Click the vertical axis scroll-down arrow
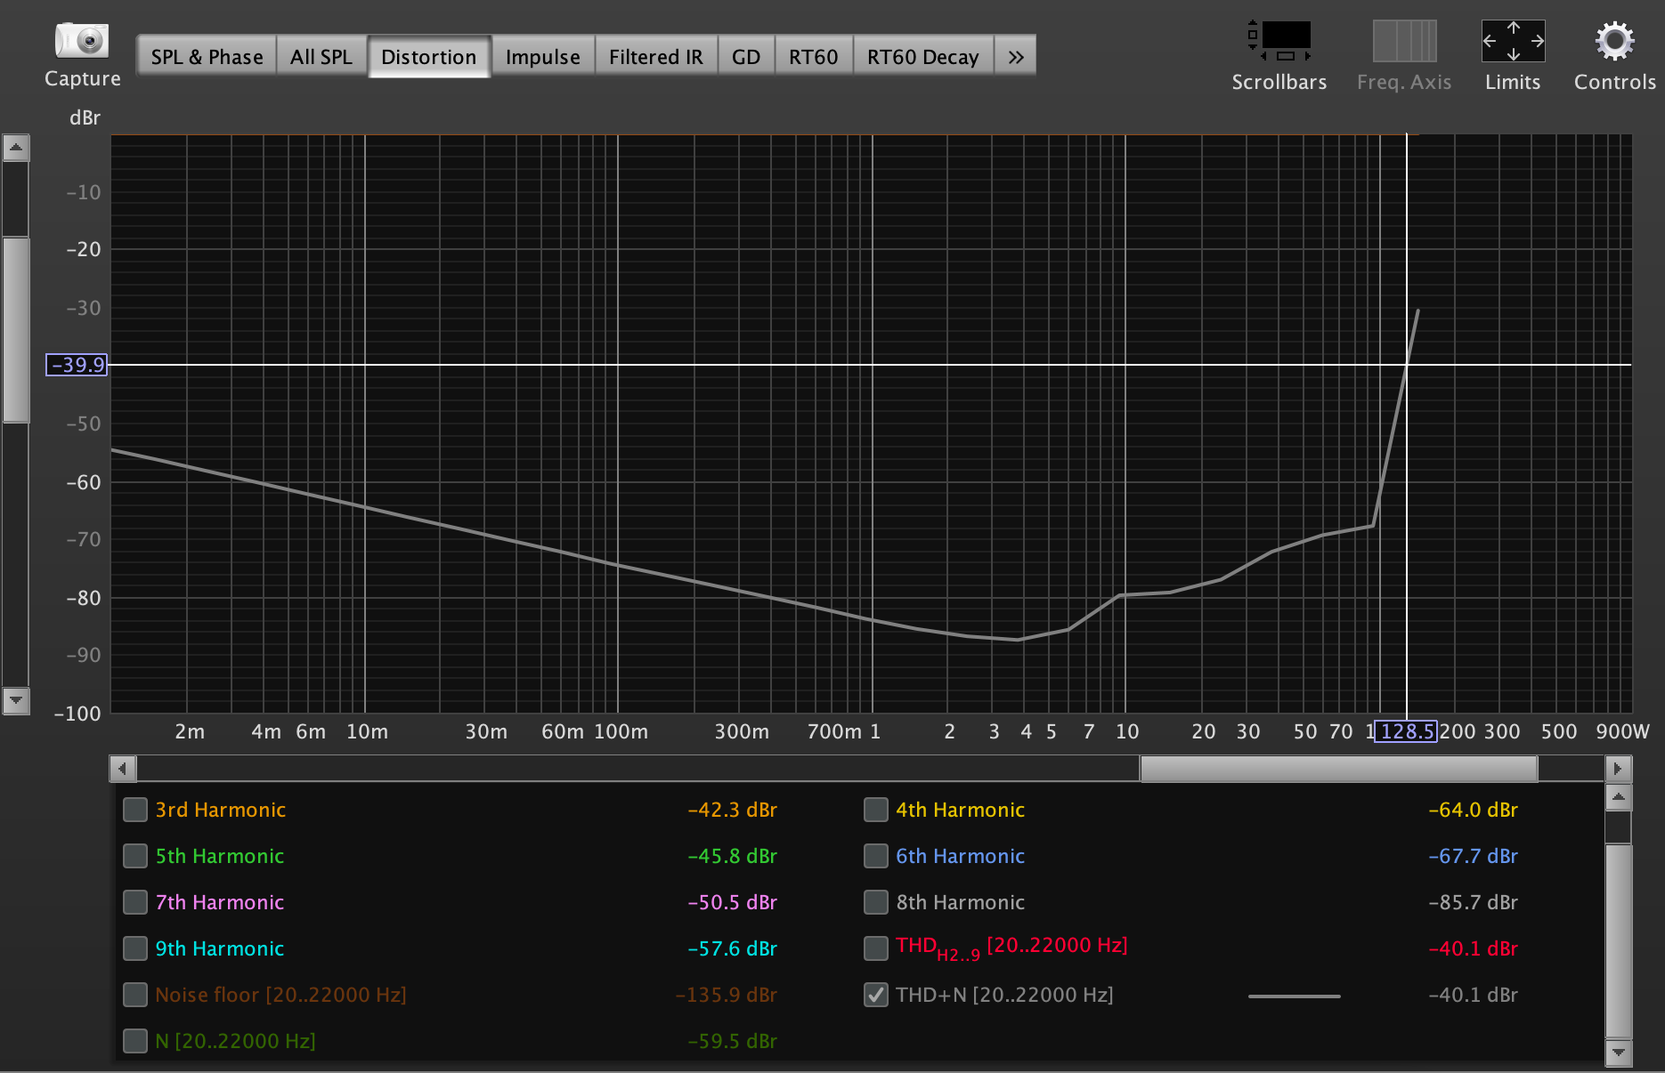Viewport: 1665px width, 1073px height. [x=16, y=701]
